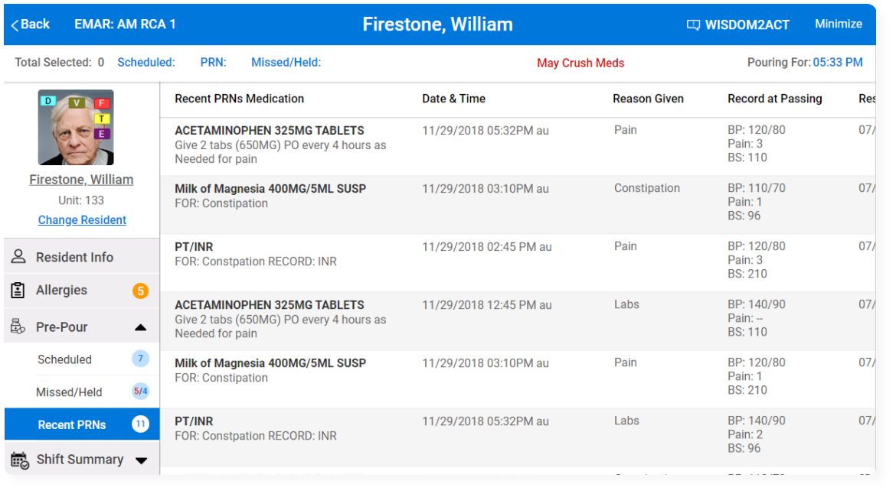Click the Change Resident link
896x494 pixels.
point(81,220)
